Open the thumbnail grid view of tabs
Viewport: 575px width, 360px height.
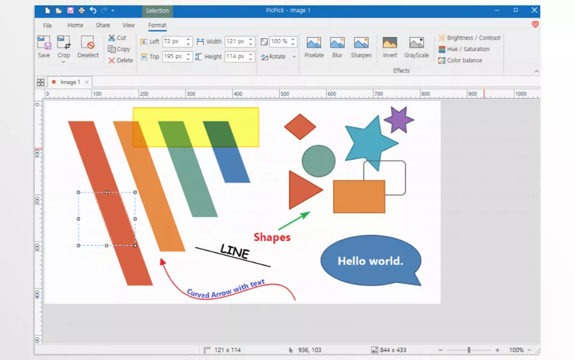point(41,83)
